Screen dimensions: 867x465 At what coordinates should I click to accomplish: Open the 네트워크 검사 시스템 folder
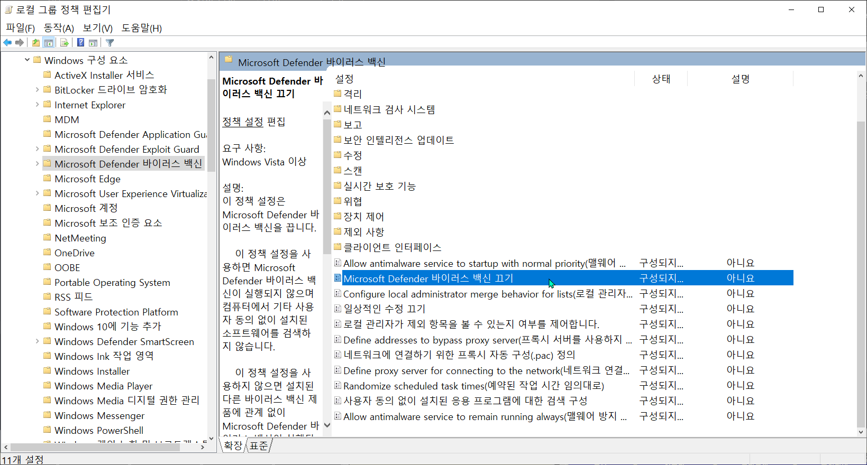[x=385, y=109]
